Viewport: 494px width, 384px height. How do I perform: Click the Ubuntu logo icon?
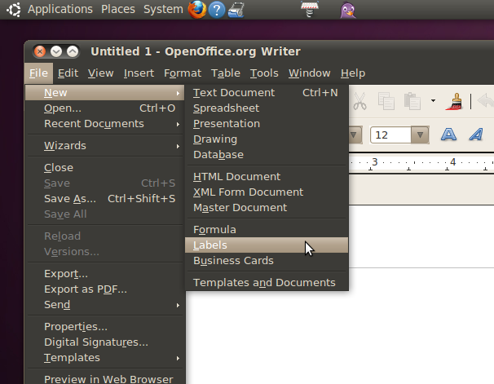pos(14,10)
